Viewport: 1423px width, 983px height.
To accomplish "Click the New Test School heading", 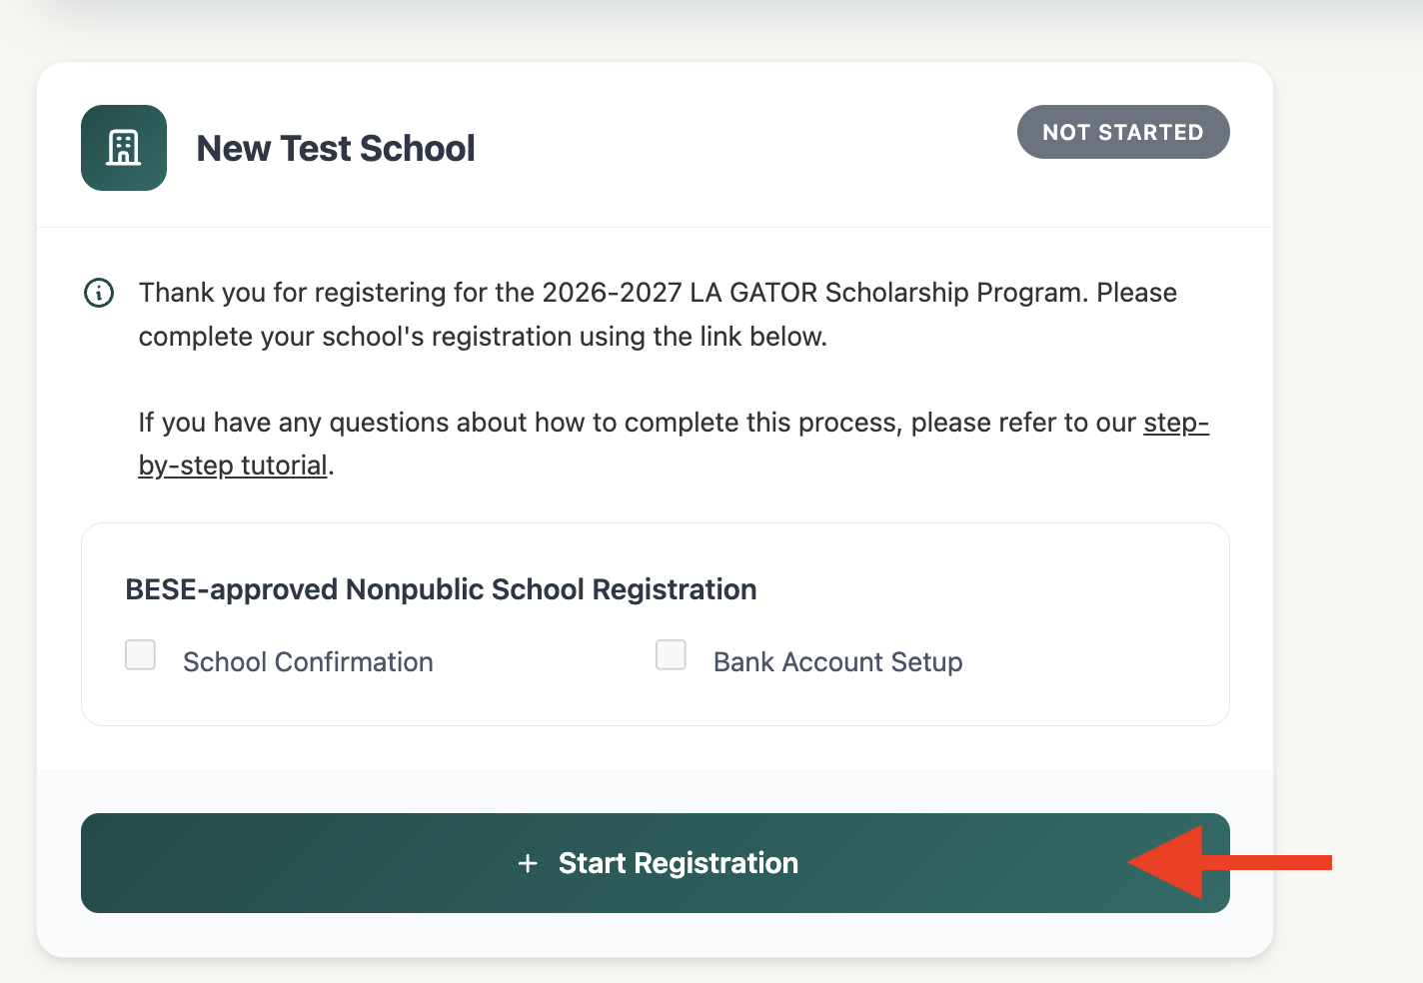I will [336, 148].
